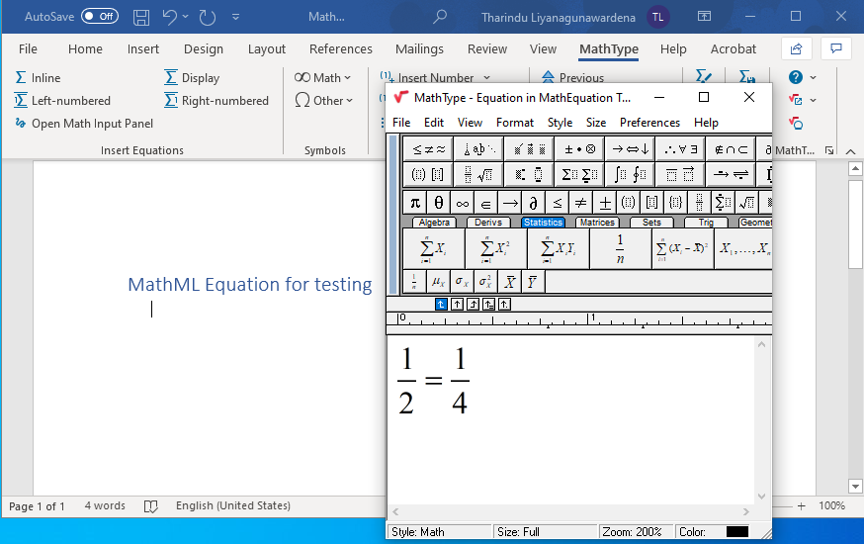Image resolution: width=864 pixels, height=544 pixels.
Task: Insert partial derivative symbol
Action: [534, 203]
